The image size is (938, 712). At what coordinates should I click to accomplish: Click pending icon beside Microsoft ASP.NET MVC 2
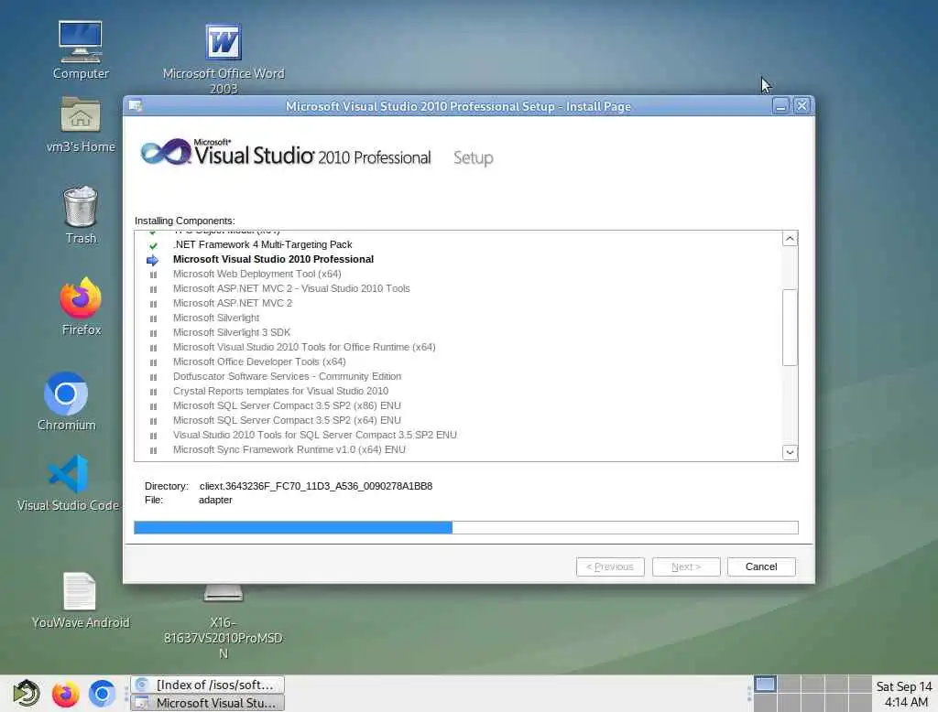[153, 304]
